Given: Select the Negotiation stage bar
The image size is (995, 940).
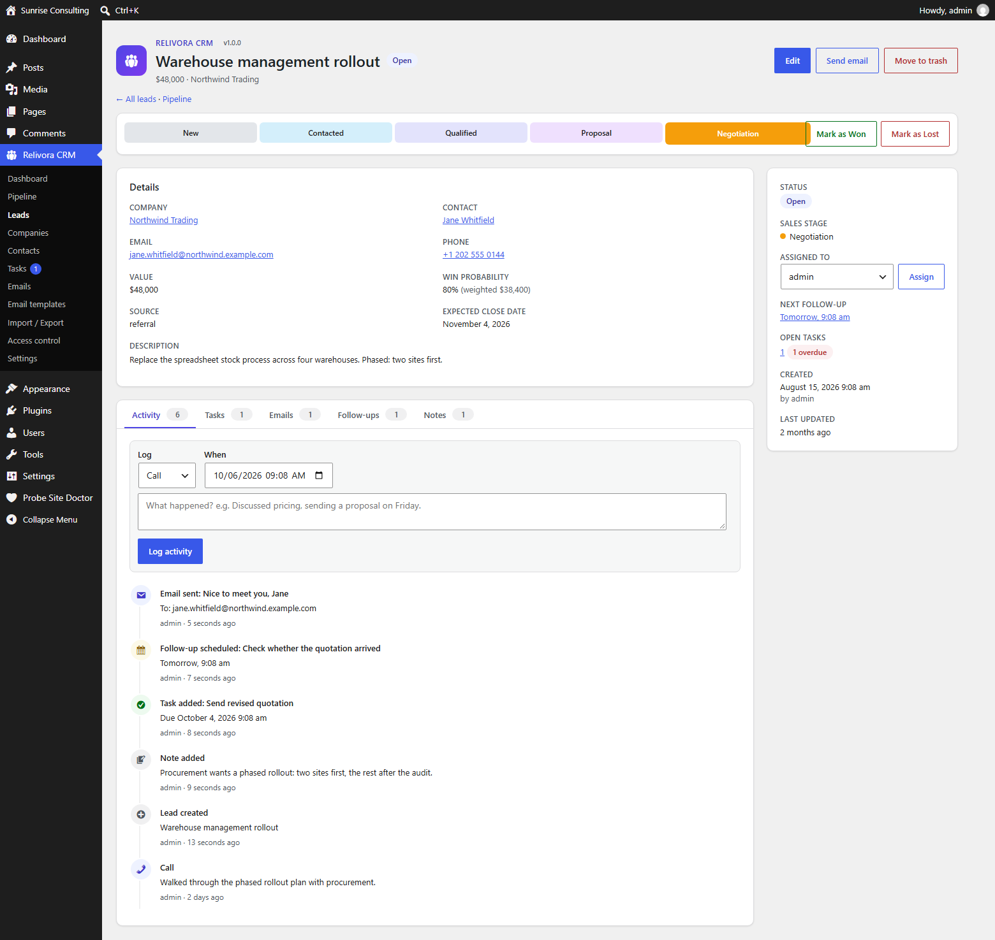Looking at the screenshot, I should coord(738,134).
